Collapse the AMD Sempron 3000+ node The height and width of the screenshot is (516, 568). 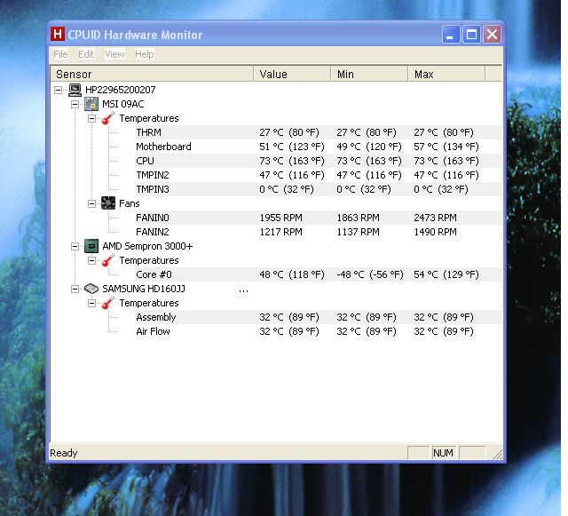point(75,247)
